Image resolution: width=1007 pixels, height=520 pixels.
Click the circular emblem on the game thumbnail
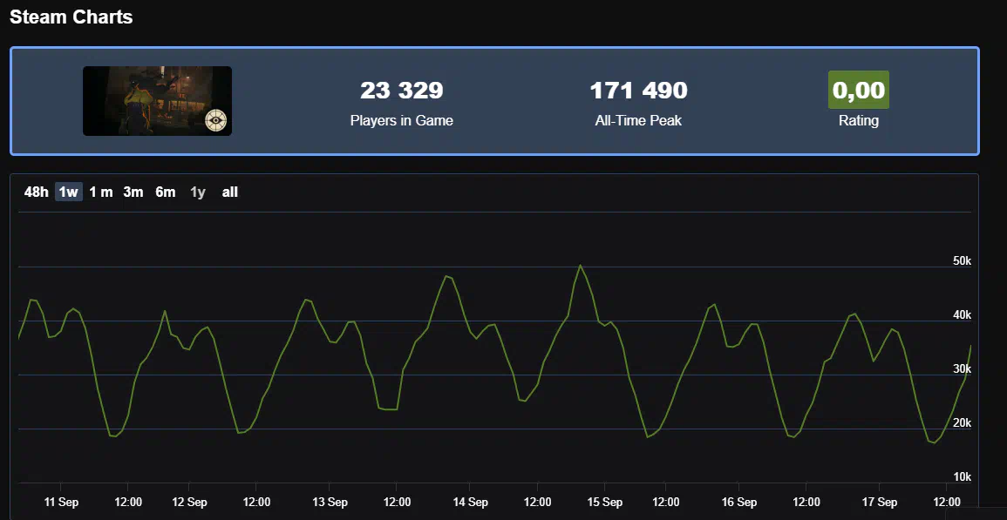coord(216,120)
